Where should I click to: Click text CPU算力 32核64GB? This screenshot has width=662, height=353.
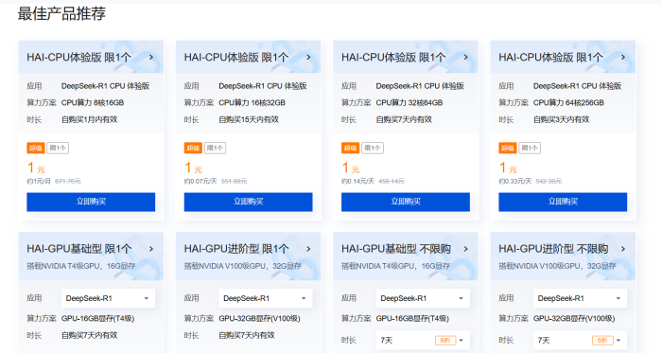pos(409,102)
